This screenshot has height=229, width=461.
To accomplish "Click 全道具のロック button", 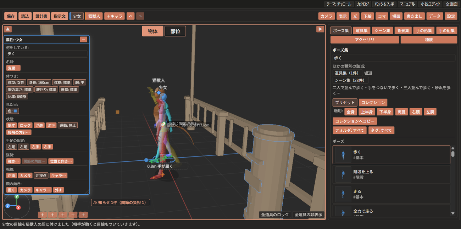I will click(x=275, y=214).
